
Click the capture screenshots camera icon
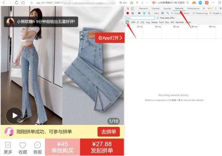click(x=139, y=13)
